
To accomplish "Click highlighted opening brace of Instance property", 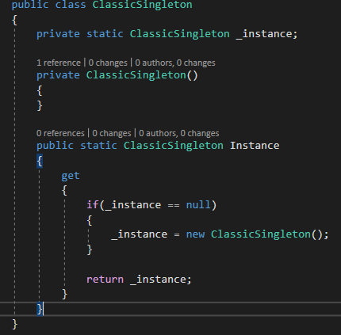I will click(40, 161).
